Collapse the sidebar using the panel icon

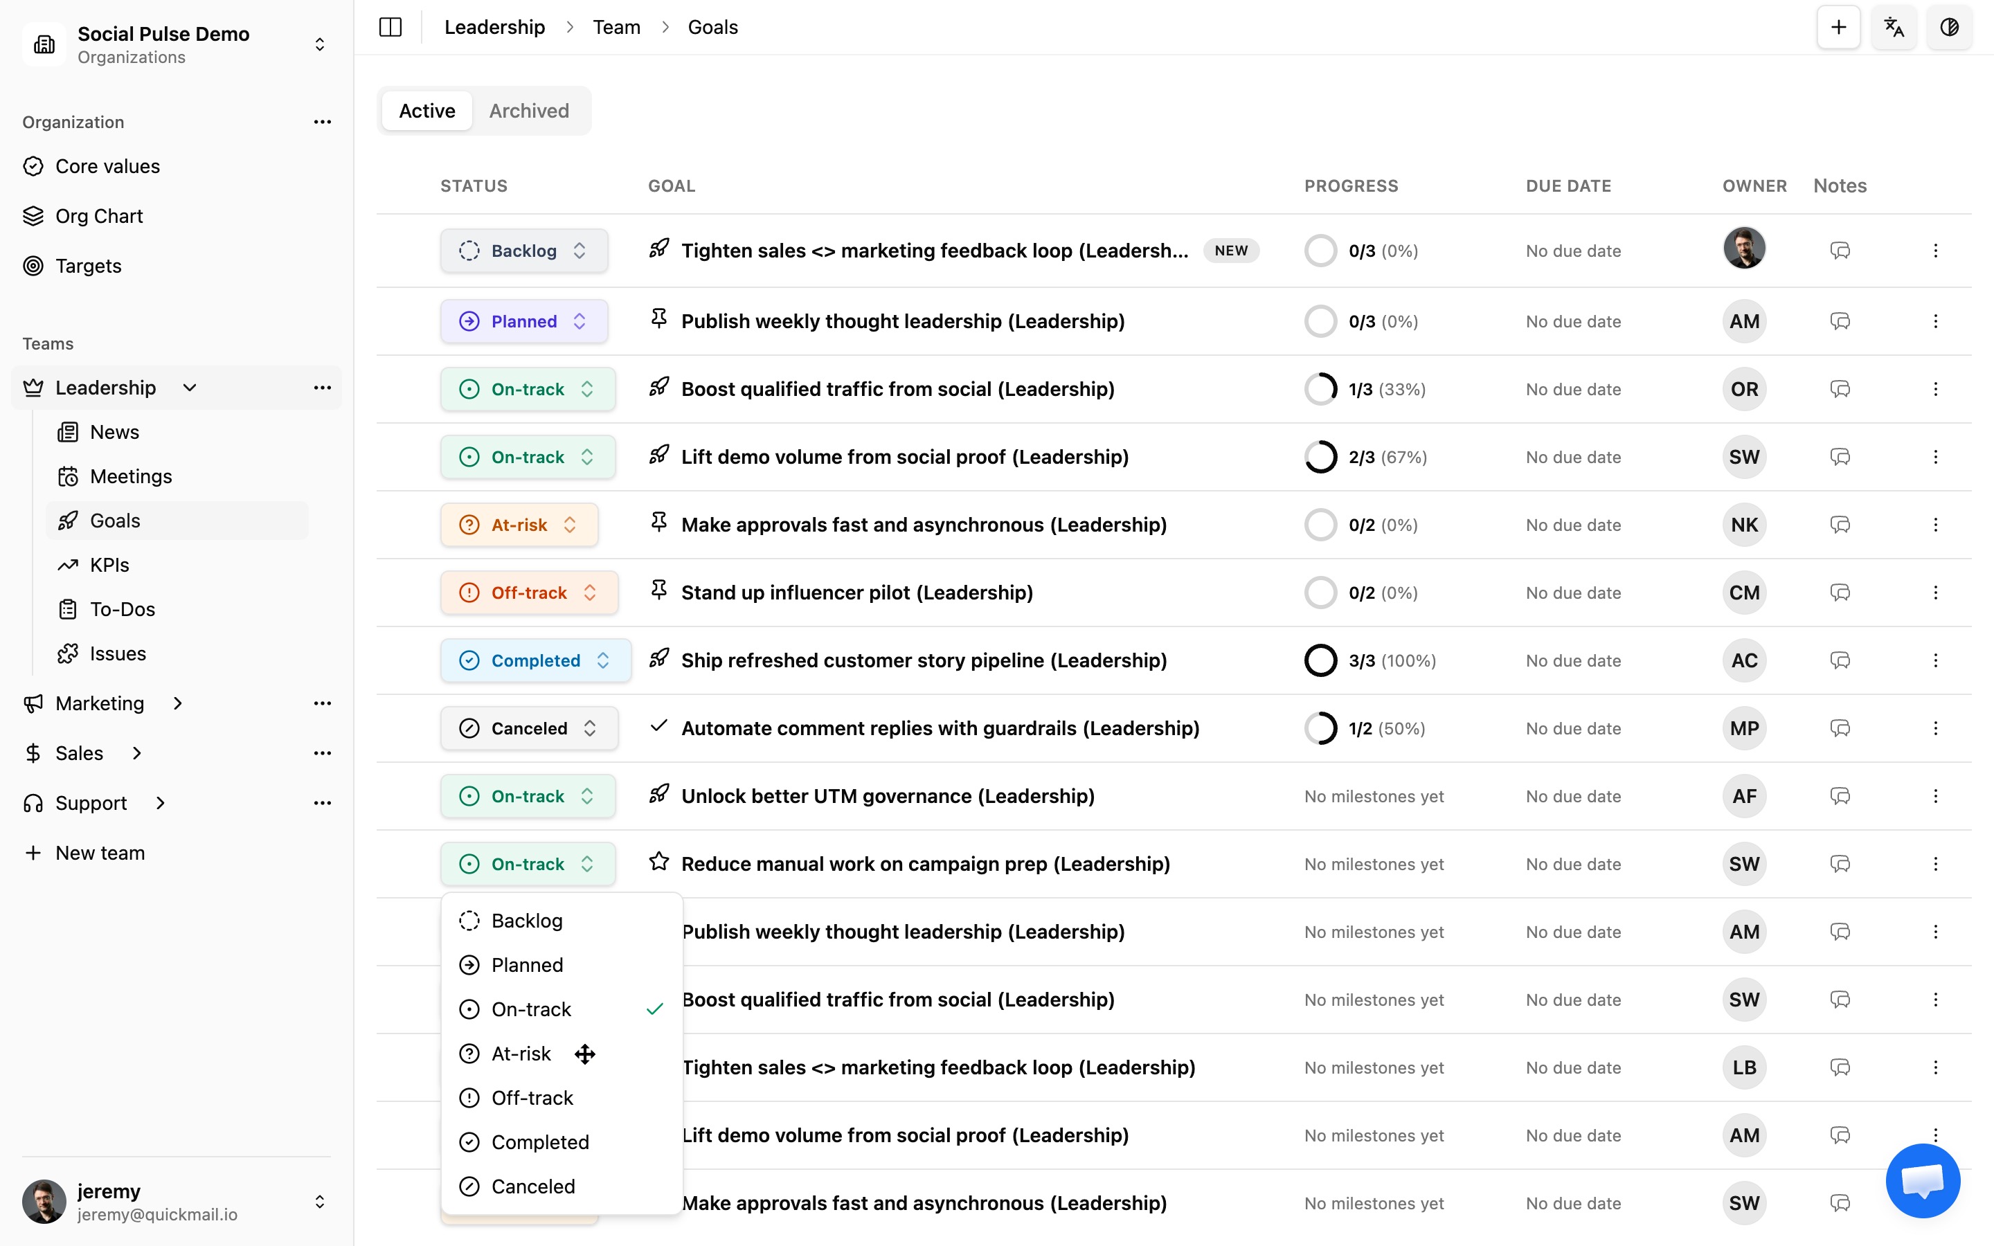[x=390, y=27]
